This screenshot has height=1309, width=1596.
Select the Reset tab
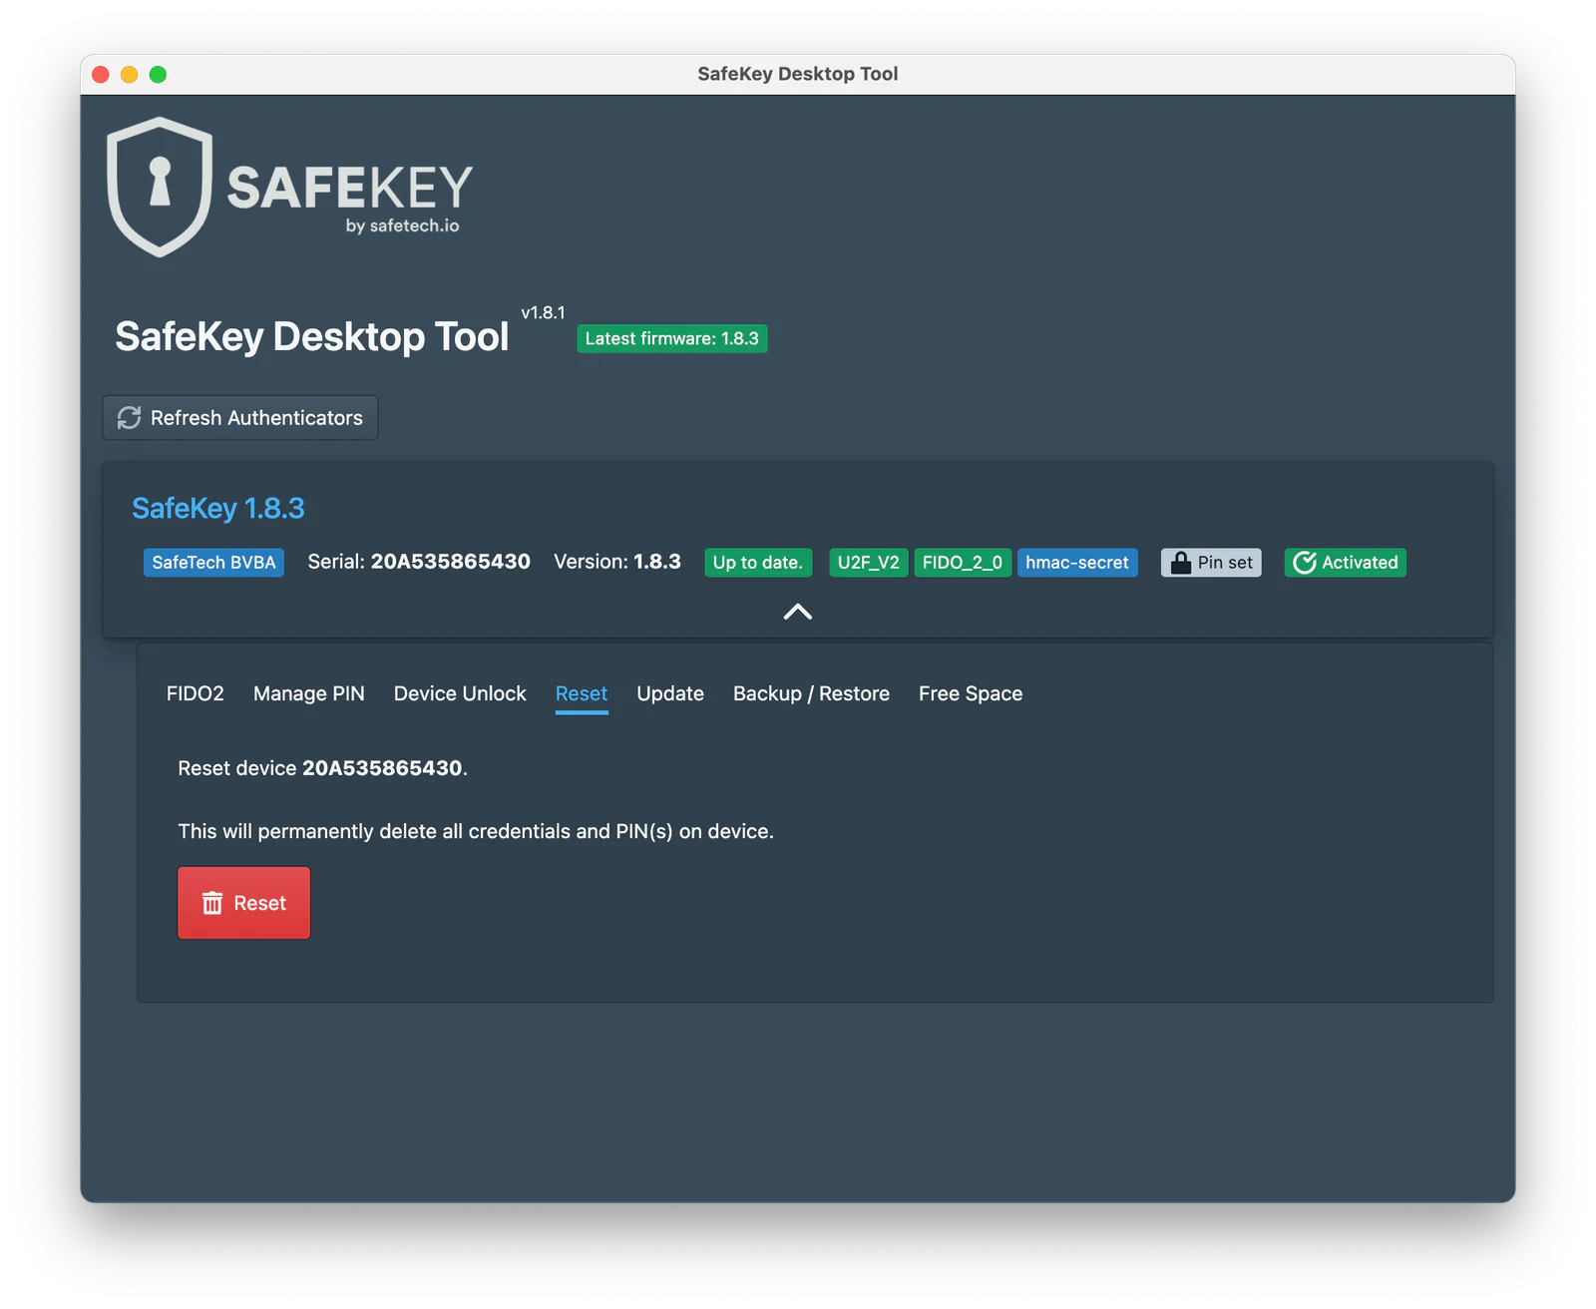point(582,693)
